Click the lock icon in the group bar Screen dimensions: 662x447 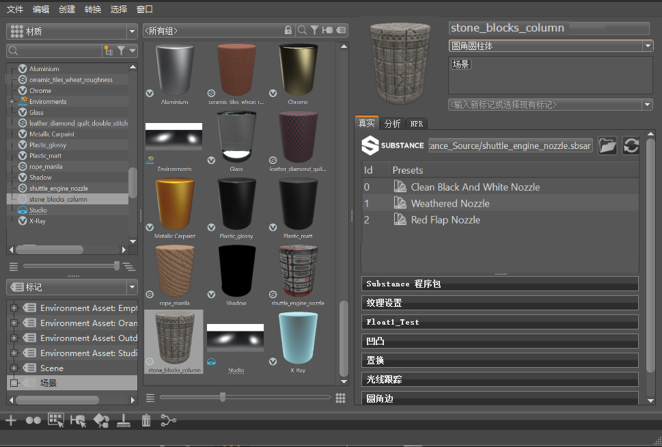tap(289, 30)
